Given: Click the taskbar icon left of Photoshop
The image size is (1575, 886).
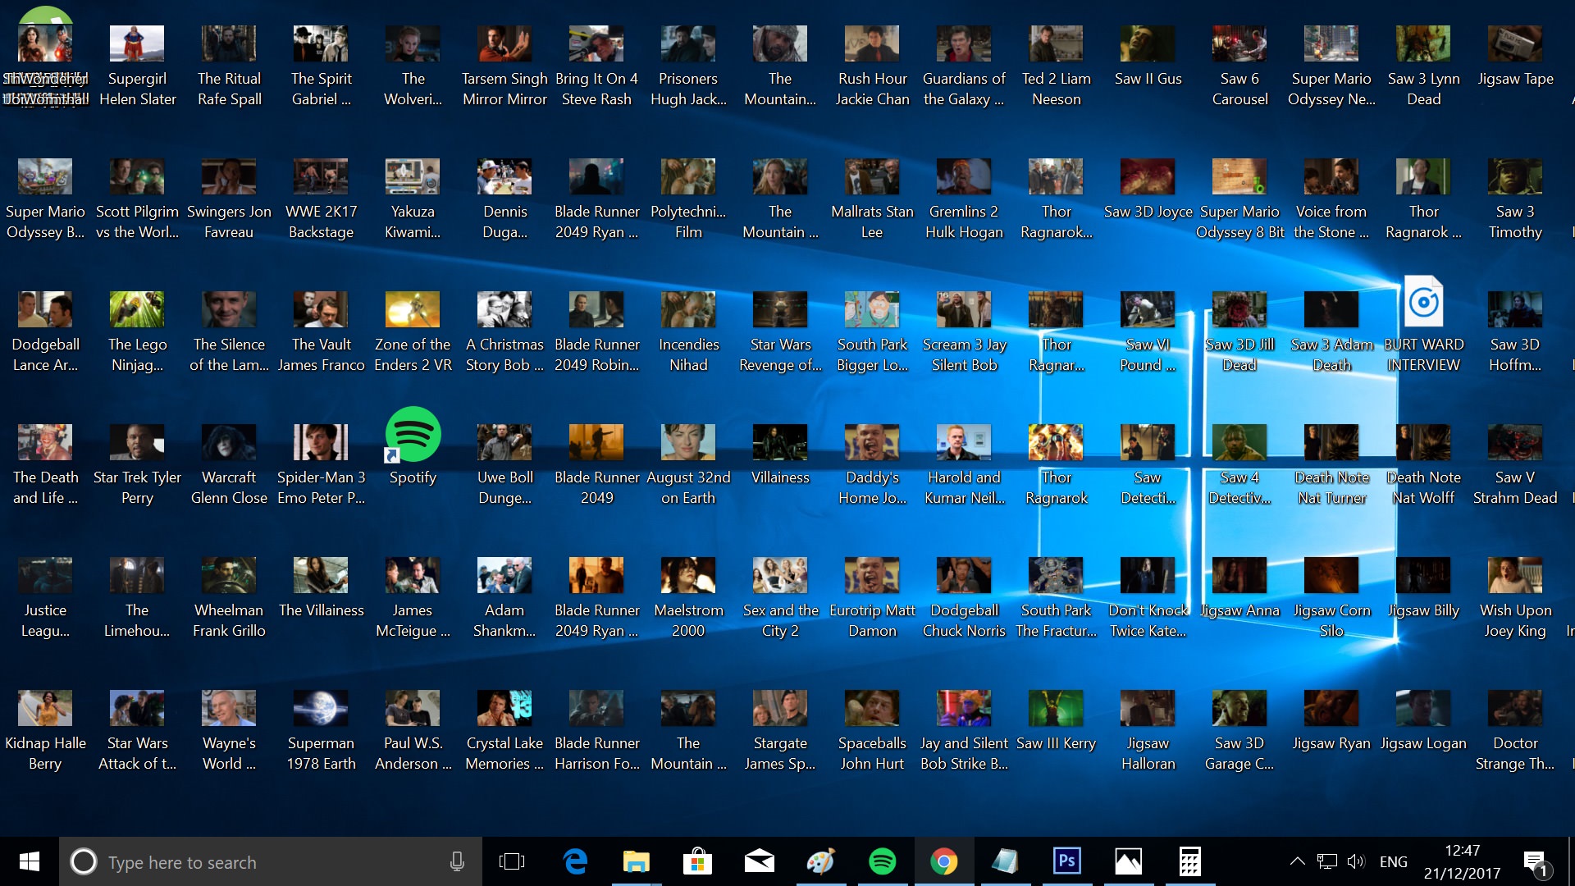Looking at the screenshot, I should pyautogui.click(x=1005, y=861).
